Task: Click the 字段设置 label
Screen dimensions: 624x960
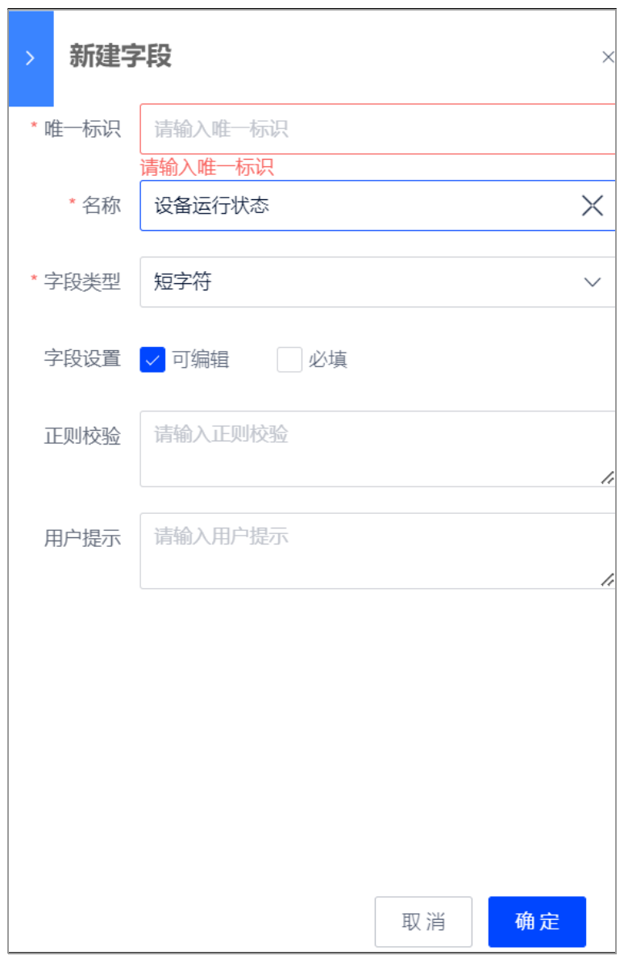Action: point(82,359)
